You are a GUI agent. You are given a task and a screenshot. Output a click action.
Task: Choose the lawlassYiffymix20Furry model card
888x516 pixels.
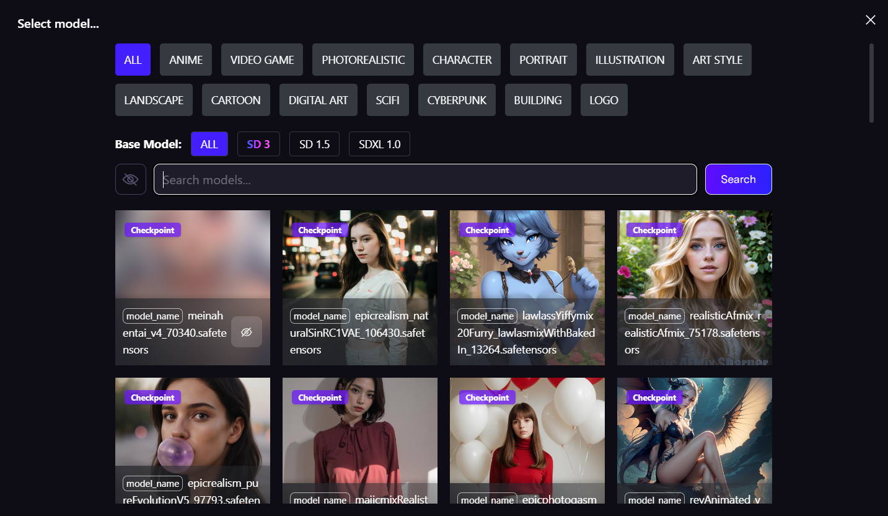point(527,288)
